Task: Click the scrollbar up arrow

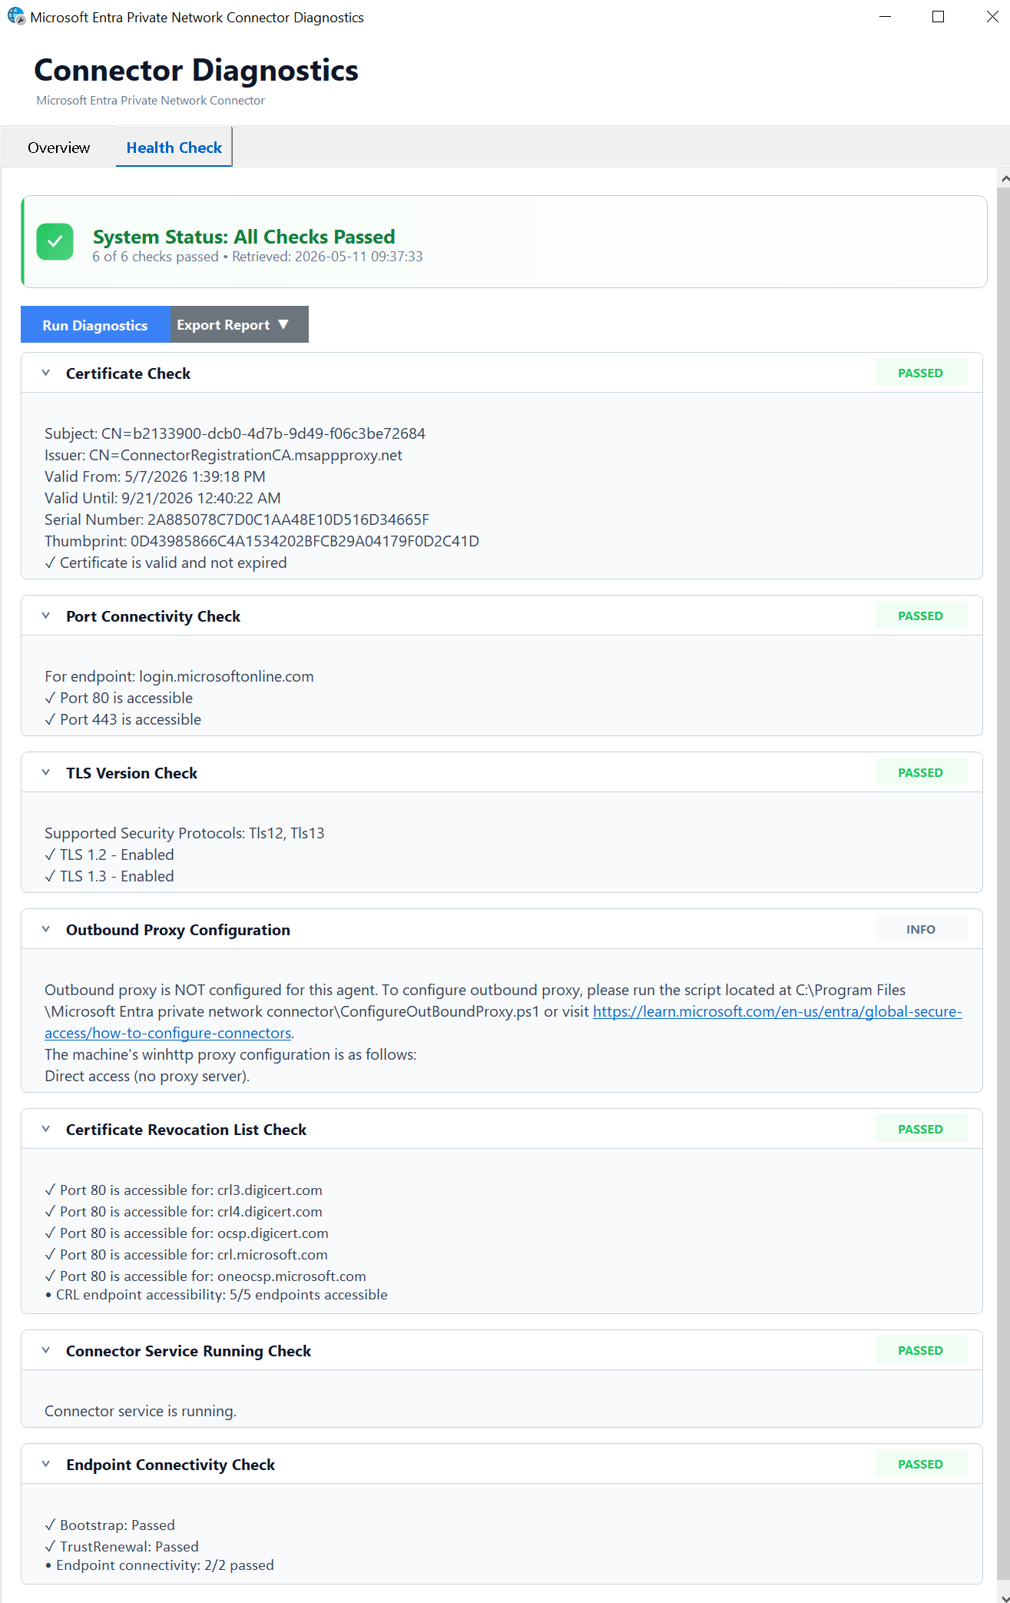Action: coord(1004,178)
